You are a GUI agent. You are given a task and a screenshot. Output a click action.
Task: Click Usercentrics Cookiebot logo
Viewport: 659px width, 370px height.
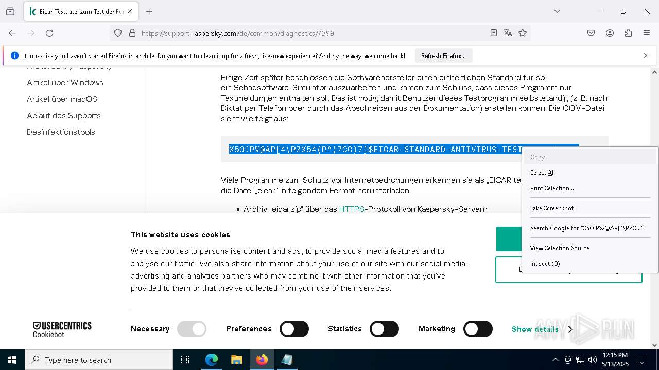coord(62,329)
